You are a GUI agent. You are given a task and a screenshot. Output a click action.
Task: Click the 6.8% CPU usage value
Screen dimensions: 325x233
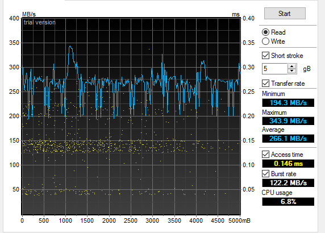(x=288, y=202)
